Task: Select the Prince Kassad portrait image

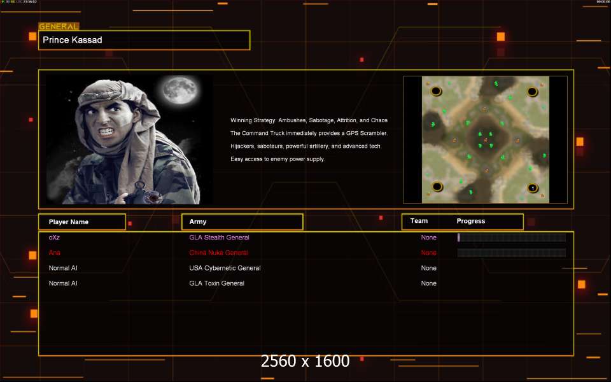Action: pyautogui.click(x=129, y=139)
